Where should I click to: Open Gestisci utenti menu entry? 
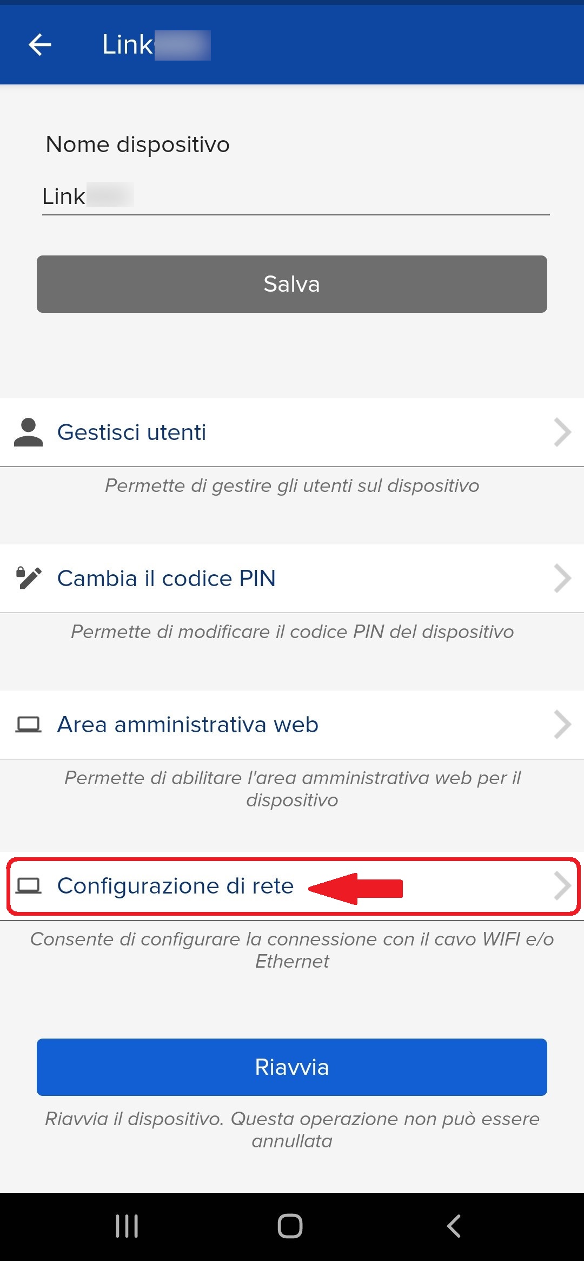tap(292, 432)
